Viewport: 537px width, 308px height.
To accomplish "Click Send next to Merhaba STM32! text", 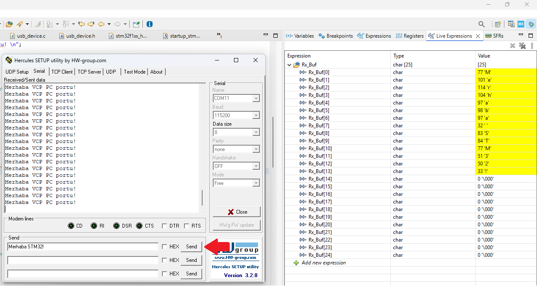I will [192, 247].
